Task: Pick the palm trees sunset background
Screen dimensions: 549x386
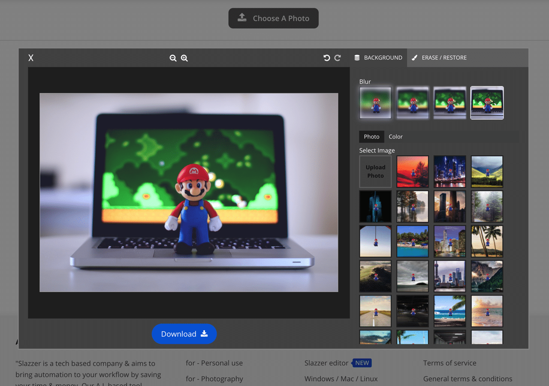Action: click(x=487, y=241)
